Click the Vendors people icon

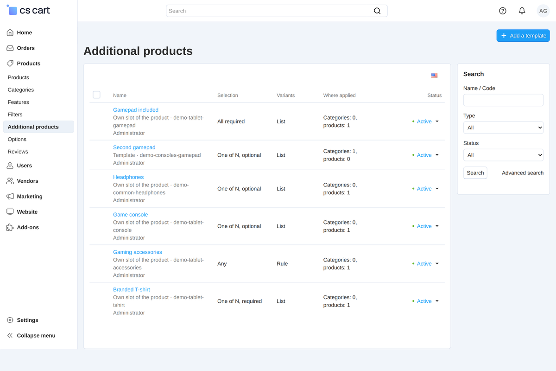(x=10, y=181)
